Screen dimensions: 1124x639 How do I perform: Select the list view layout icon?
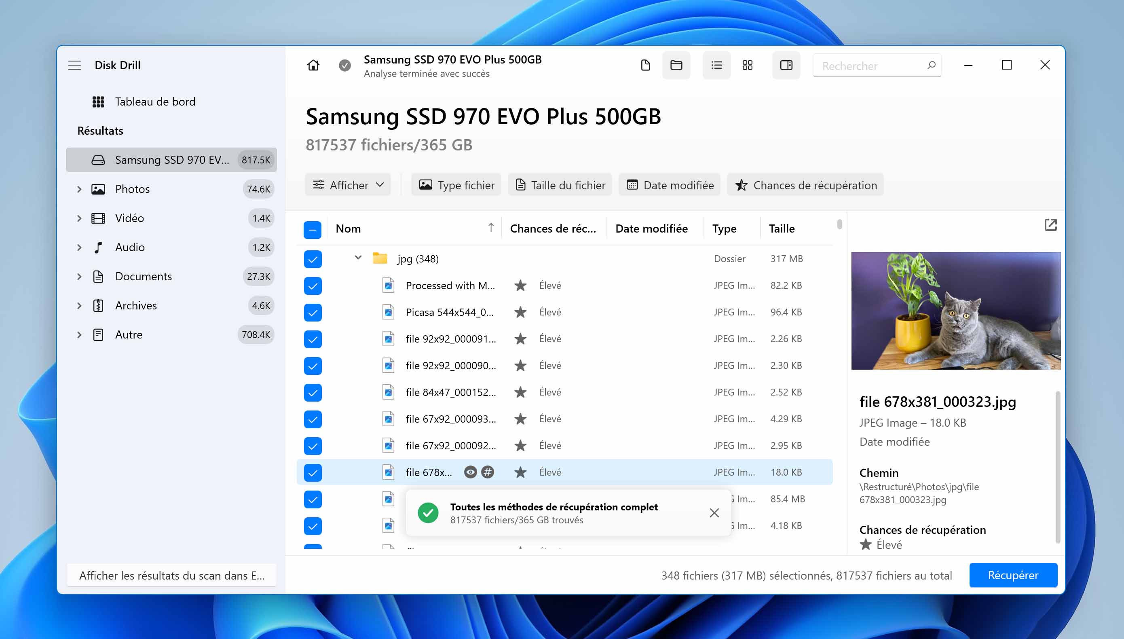pos(716,66)
